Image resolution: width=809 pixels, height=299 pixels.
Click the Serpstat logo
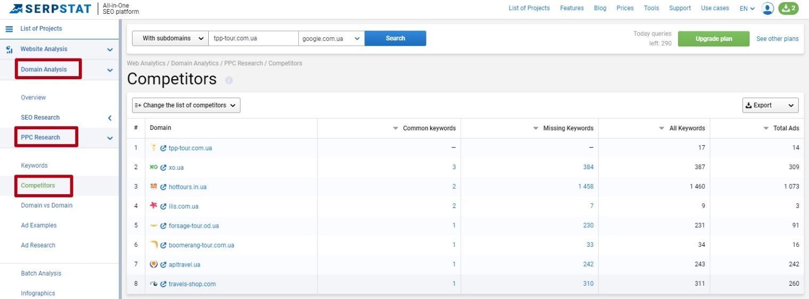click(51, 9)
